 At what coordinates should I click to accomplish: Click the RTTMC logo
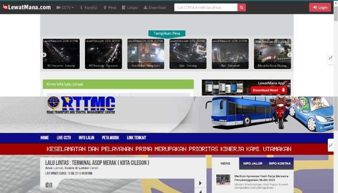click(x=81, y=105)
